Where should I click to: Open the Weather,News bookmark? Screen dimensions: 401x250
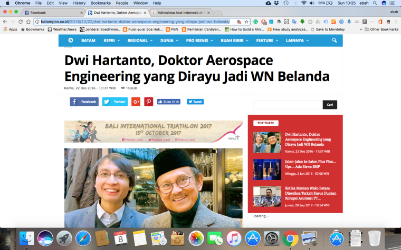point(62,29)
